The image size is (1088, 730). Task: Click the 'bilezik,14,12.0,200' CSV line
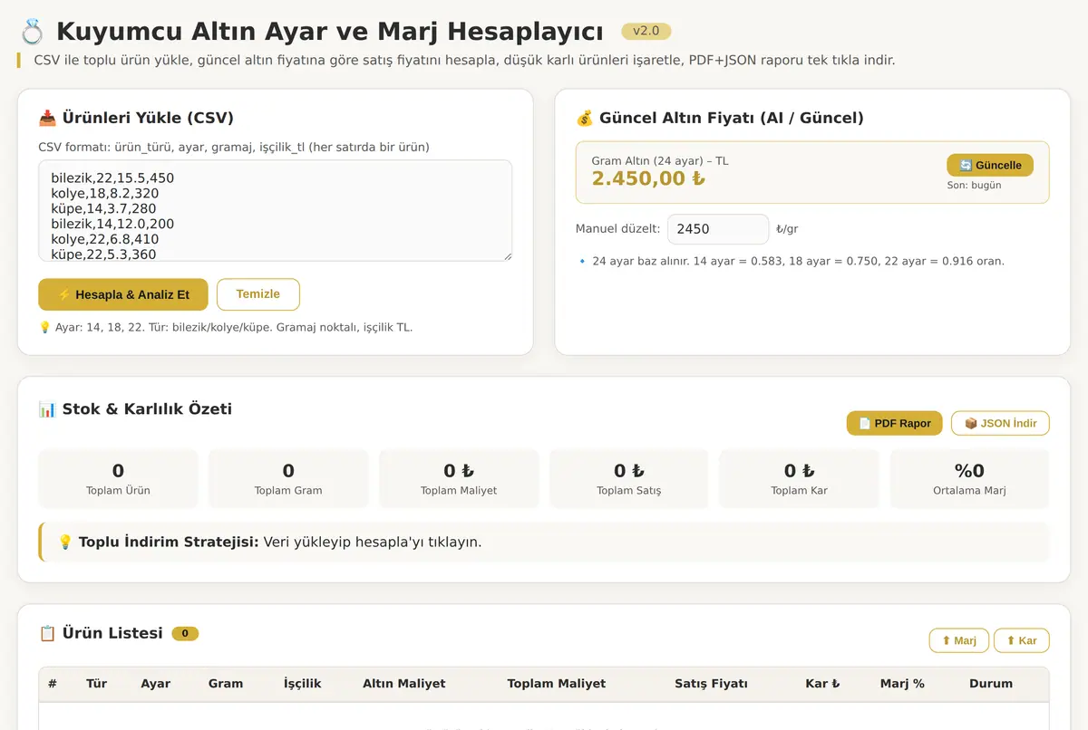coord(112,224)
